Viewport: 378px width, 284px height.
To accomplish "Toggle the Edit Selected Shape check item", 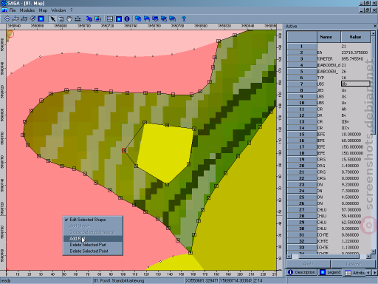I will 87,220.
